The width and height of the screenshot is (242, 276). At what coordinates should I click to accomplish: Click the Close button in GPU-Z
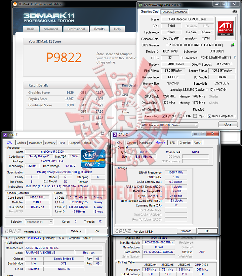click(228, 124)
